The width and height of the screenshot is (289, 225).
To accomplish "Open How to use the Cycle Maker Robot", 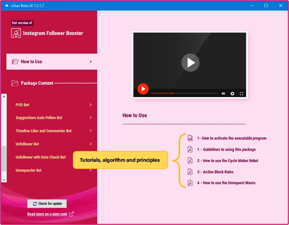I will (x=228, y=160).
